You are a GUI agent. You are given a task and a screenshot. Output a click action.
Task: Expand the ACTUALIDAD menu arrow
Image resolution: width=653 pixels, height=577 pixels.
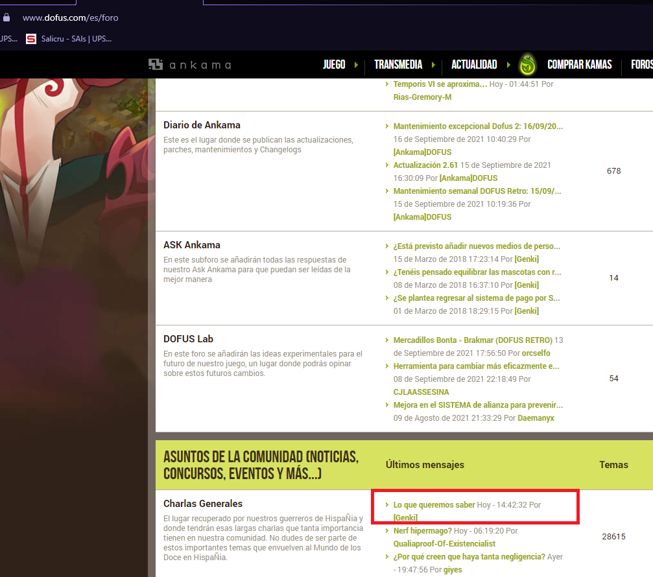508,65
